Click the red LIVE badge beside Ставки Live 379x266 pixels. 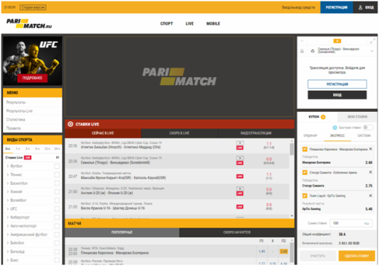[28, 158]
